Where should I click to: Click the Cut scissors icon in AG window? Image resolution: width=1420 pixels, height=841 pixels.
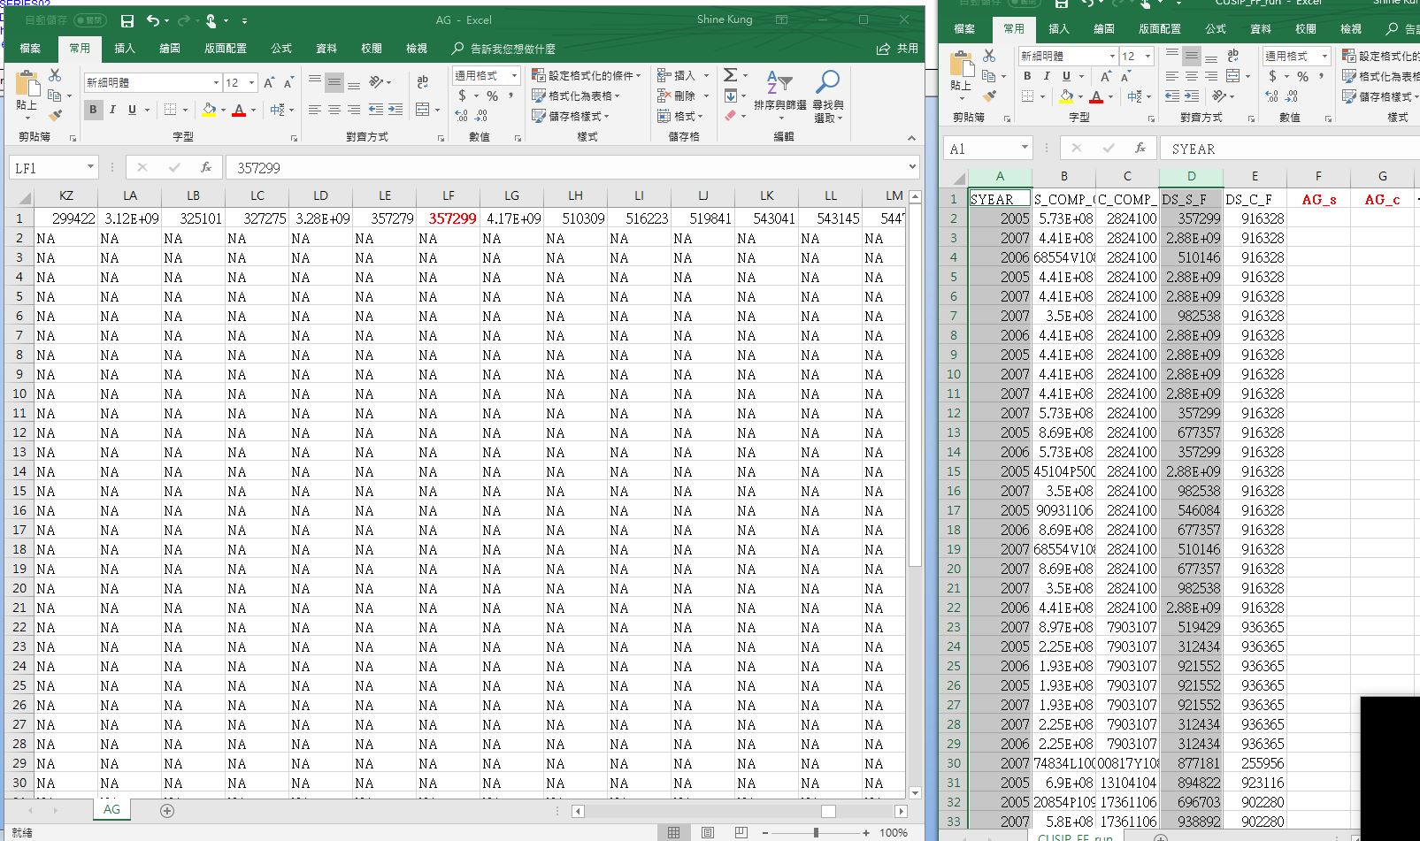click(x=55, y=76)
